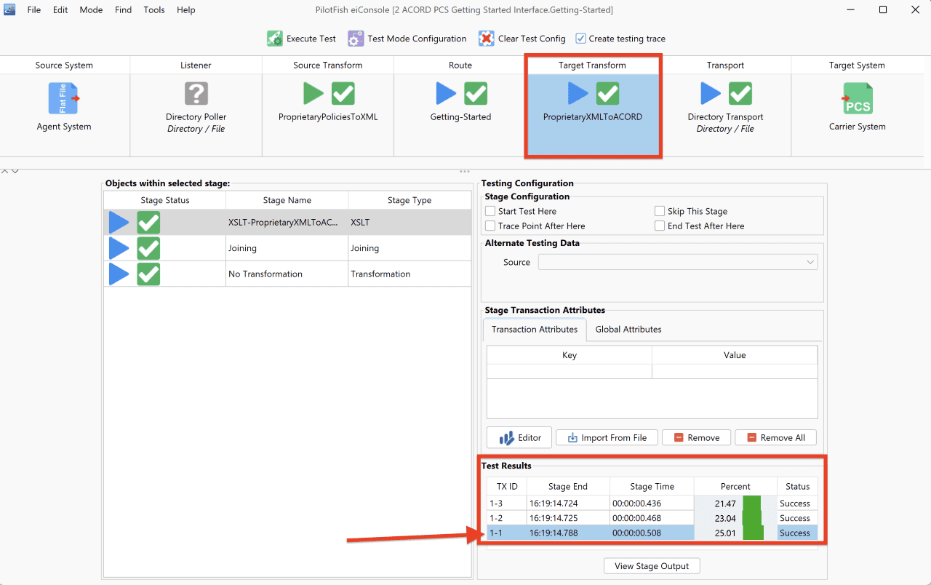Select TX ID 1-3 in Test Results

pyautogui.click(x=507, y=504)
